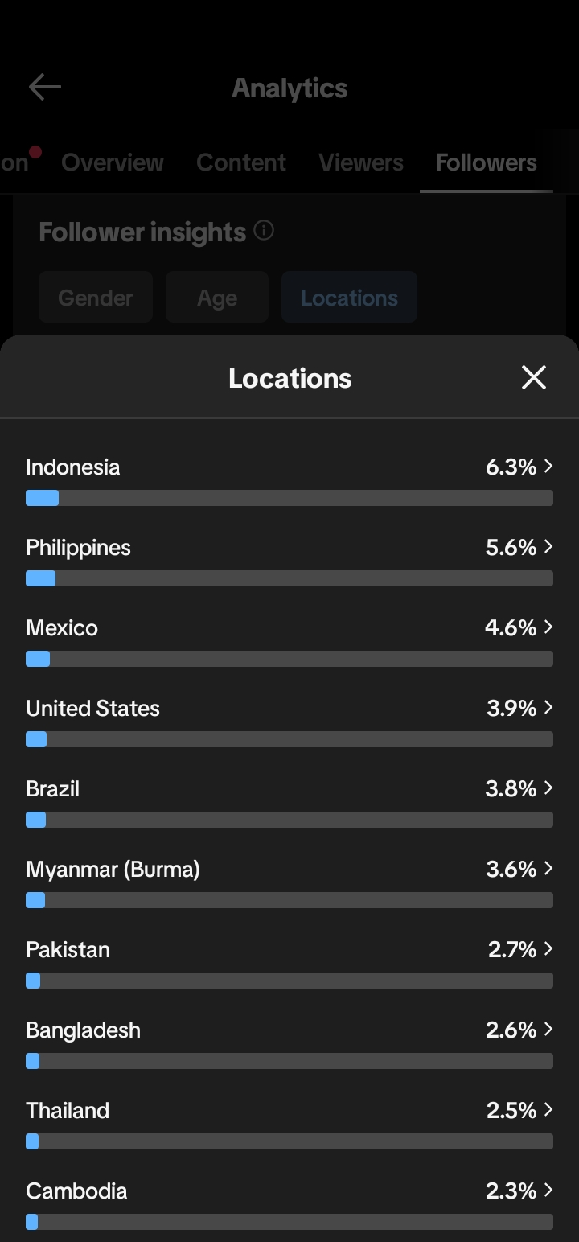Image resolution: width=579 pixels, height=1242 pixels.
Task: Select the Locations filter button
Action: click(349, 297)
